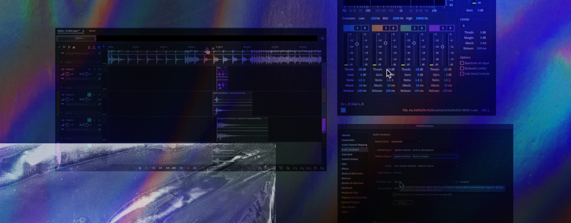Click the purple band threshold slider handle

tap(443, 47)
